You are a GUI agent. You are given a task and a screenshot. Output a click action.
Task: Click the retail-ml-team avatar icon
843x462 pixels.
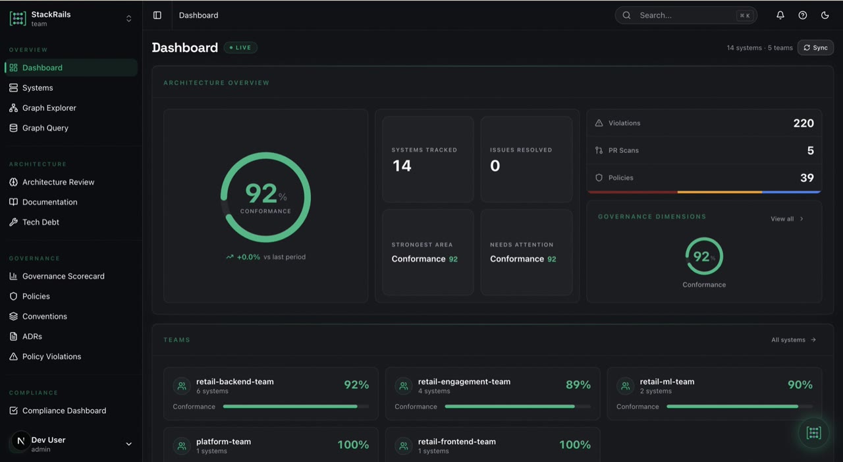tap(626, 386)
